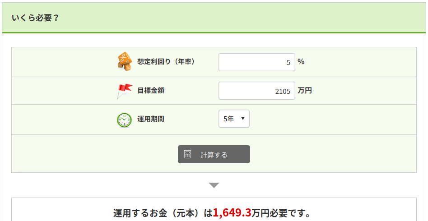Select the 想定利回り（年率） label
428x221 pixels.
(x=166, y=62)
